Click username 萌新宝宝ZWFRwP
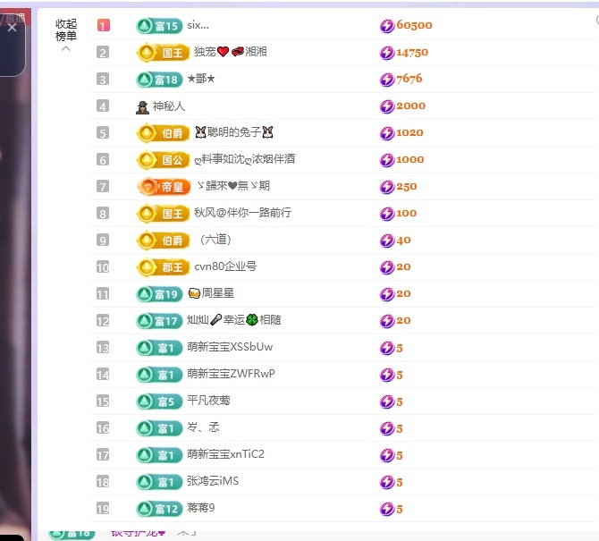Image resolution: width=599 pixels, height=541 pixels. (x=231, y=374)
